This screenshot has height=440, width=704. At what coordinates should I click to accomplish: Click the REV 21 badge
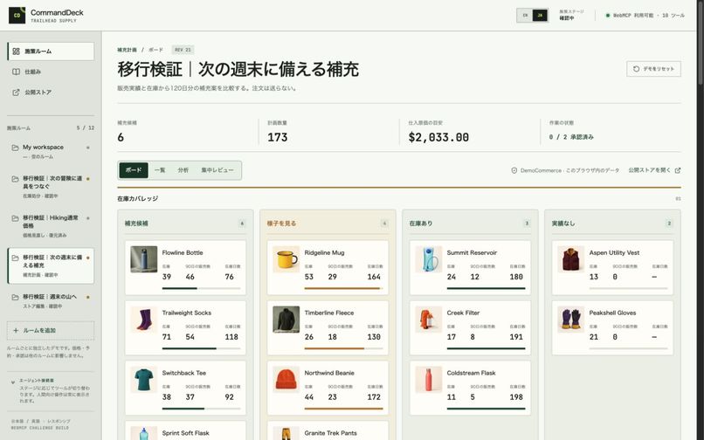(x=183, y=50)
